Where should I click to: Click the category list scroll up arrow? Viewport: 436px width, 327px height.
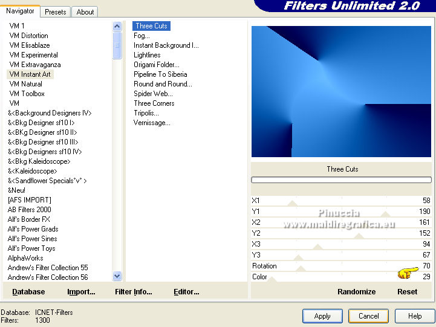click(117, 27)
